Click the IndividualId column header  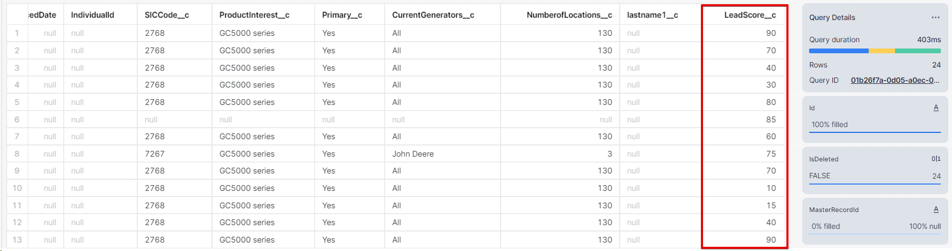[92, 15]
